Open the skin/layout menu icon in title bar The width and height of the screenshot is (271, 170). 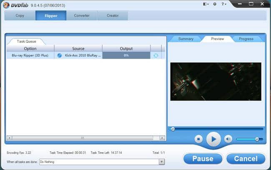[x=206, y=4]
